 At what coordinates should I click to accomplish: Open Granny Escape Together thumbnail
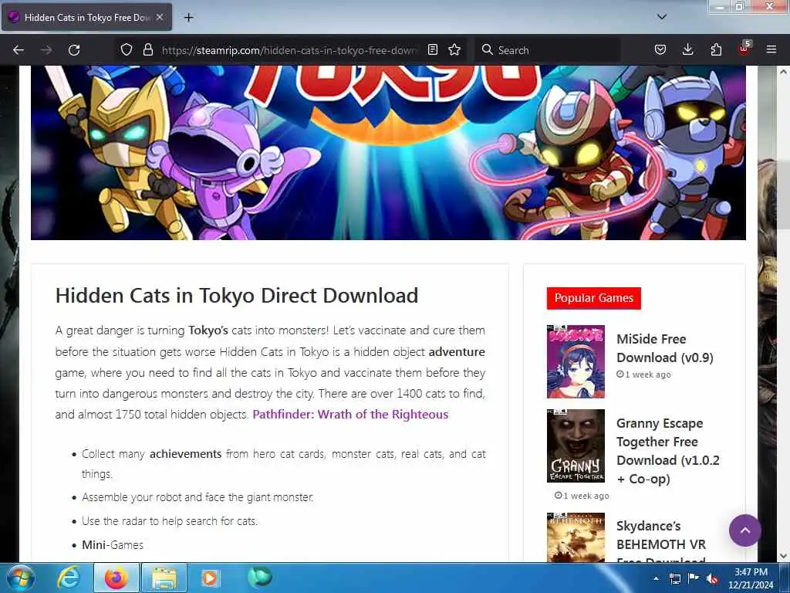[x=576, y=446]
